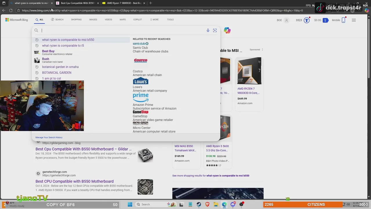The height and width of the screenshot is (209, 371).
Task: Open the SHOPPING results tab
Action: click(x=76, y=20)
